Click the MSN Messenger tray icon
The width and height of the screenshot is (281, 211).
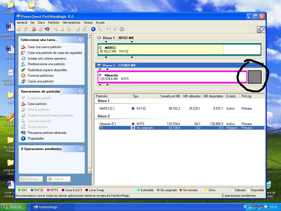coord(251,207)
